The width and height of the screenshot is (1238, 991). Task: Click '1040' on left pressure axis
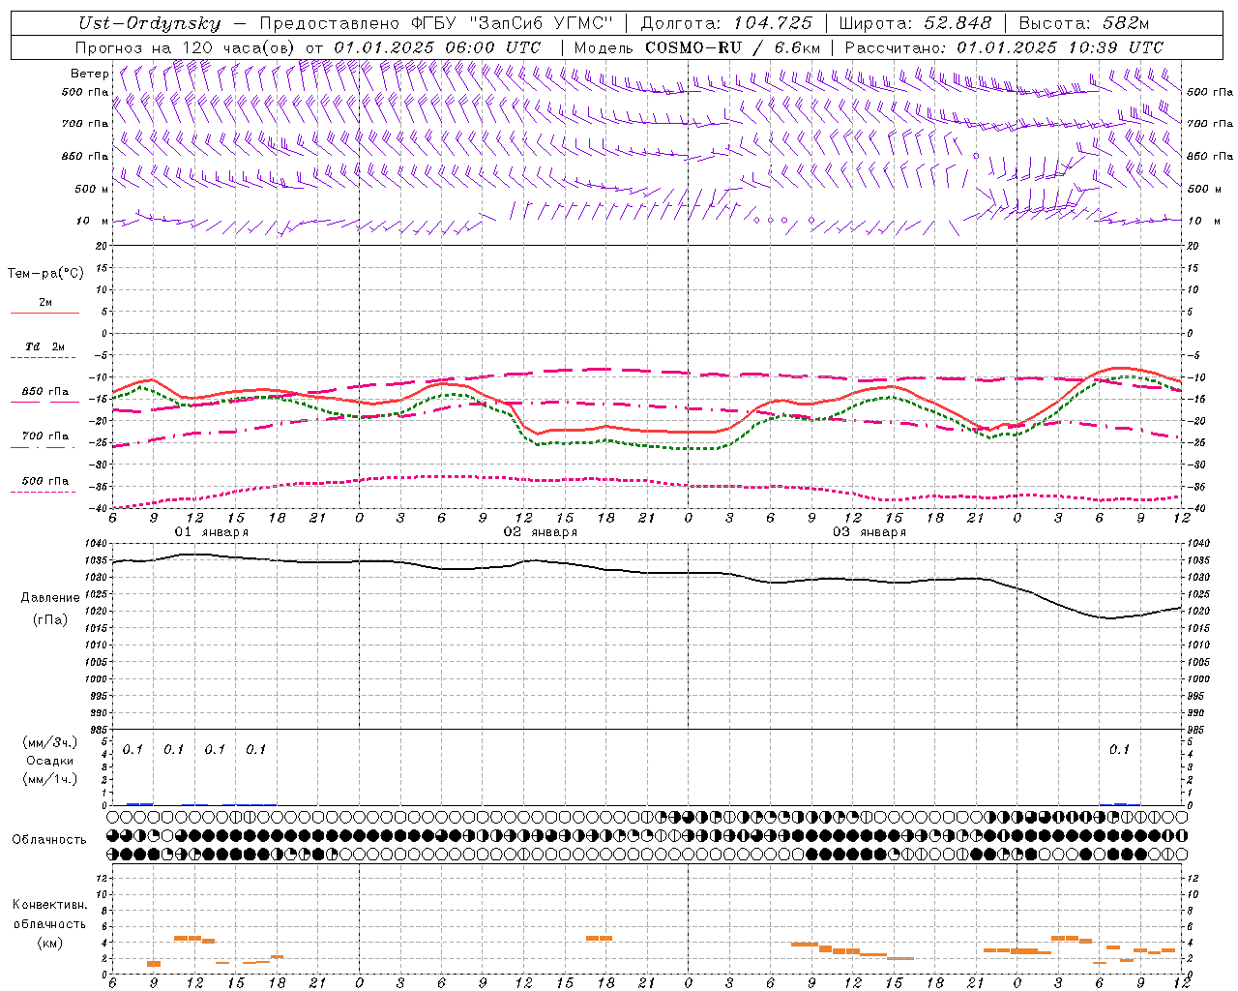(x=98, y=544)
